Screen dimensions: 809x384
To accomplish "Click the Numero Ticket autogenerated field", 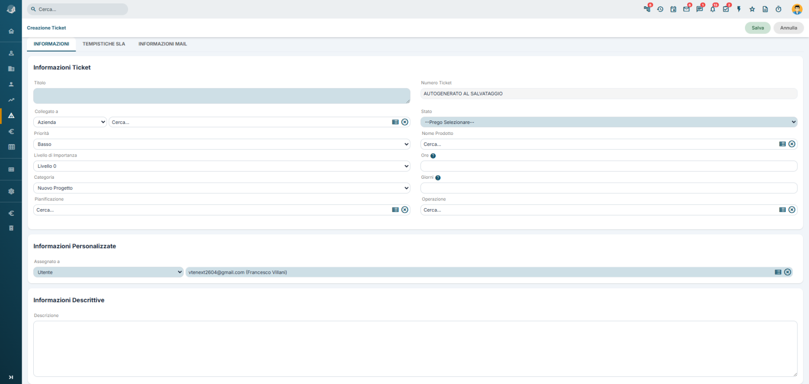I will [x=609, y=93].
